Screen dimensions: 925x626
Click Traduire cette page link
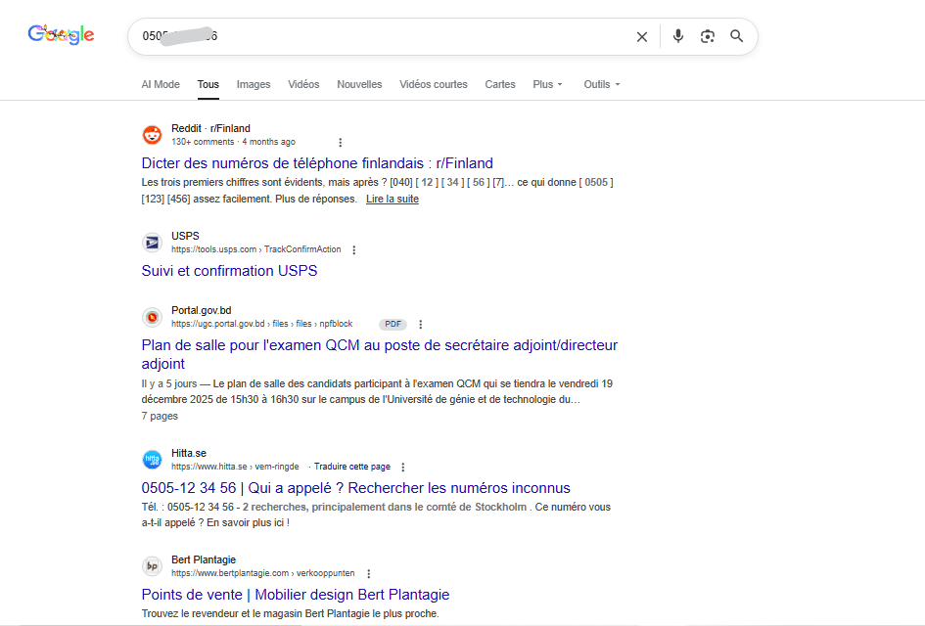[x=351, y=467]
